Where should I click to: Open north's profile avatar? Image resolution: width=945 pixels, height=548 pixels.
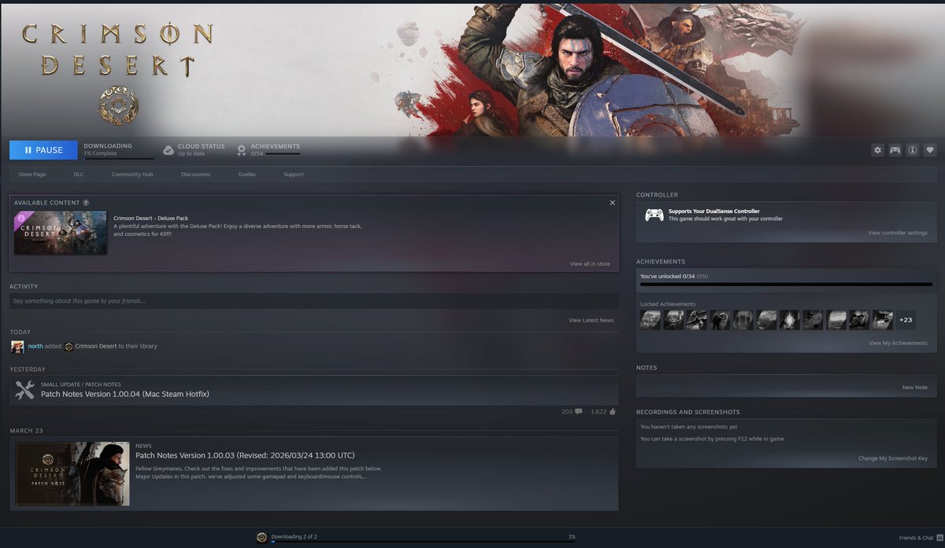coord(17,347)
